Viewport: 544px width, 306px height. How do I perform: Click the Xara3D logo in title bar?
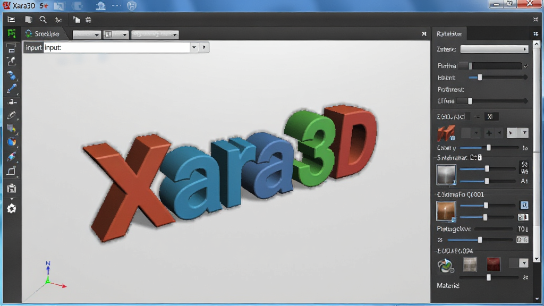pyautogui.click(x=6, y=5)
